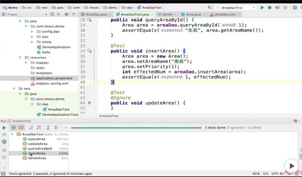302x177 pixels.
Task: Open the Run panel gear settings
Action: pos(295,121)
